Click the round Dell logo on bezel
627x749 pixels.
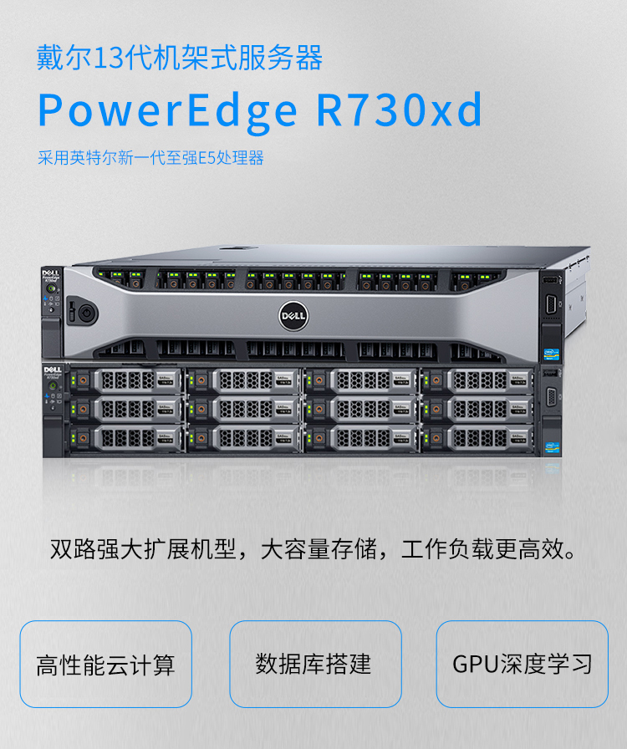tap(293, 316)
